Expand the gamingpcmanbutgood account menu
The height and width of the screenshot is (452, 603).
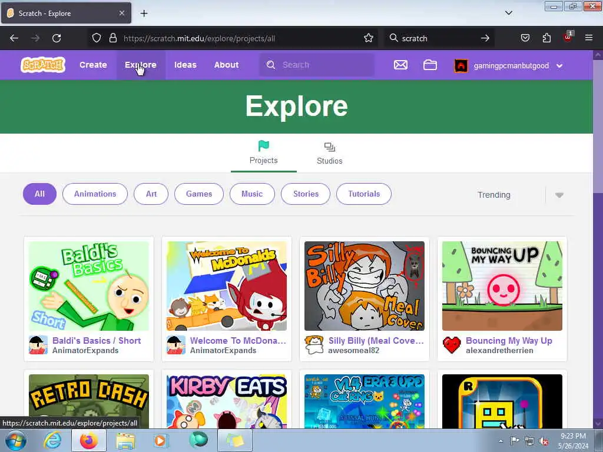(559, 66)
